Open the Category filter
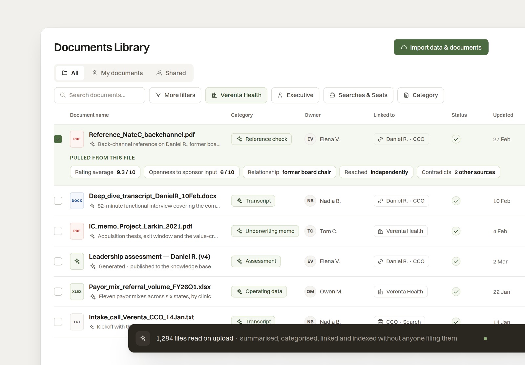Screen dimensions: 525x365 pos(421,95)
